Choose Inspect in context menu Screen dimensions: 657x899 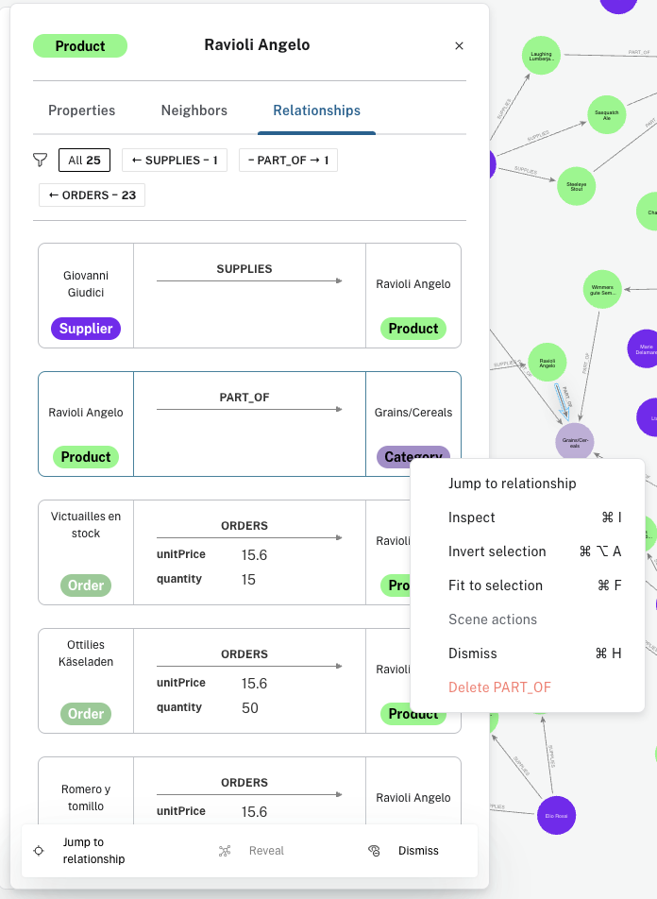point(528,517)
